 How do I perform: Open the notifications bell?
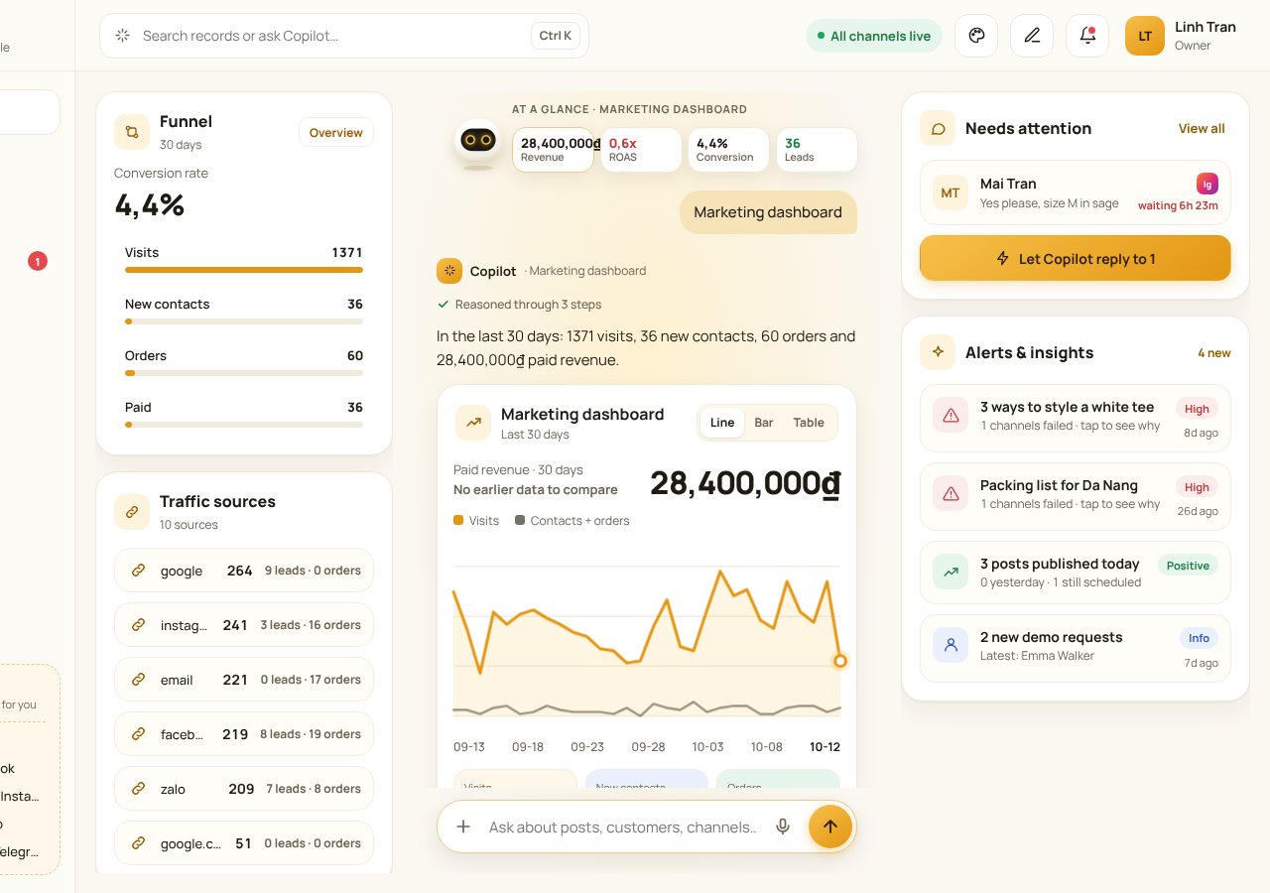click(1087, 36)
